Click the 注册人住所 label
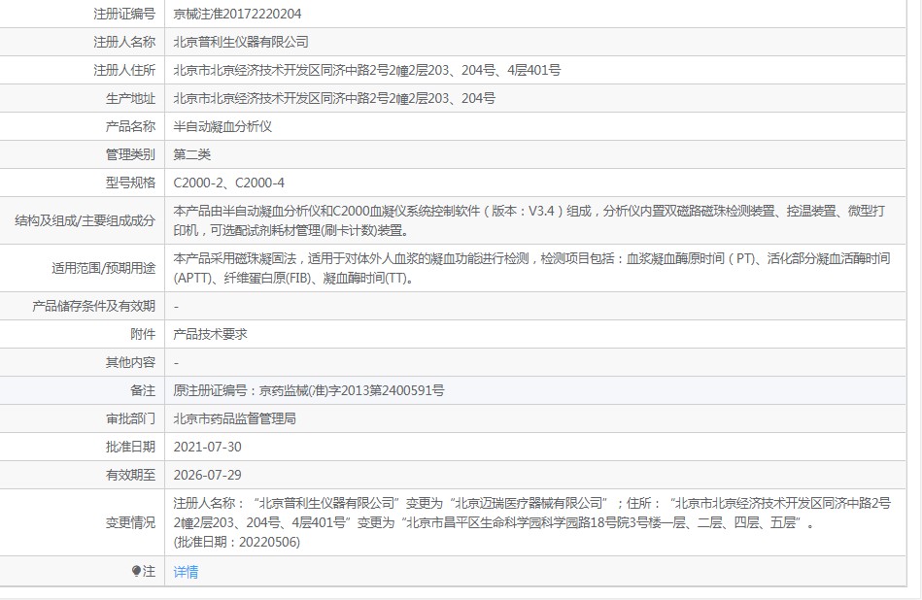The height and width of the screenshot is (600, 922). click(124, 70)
